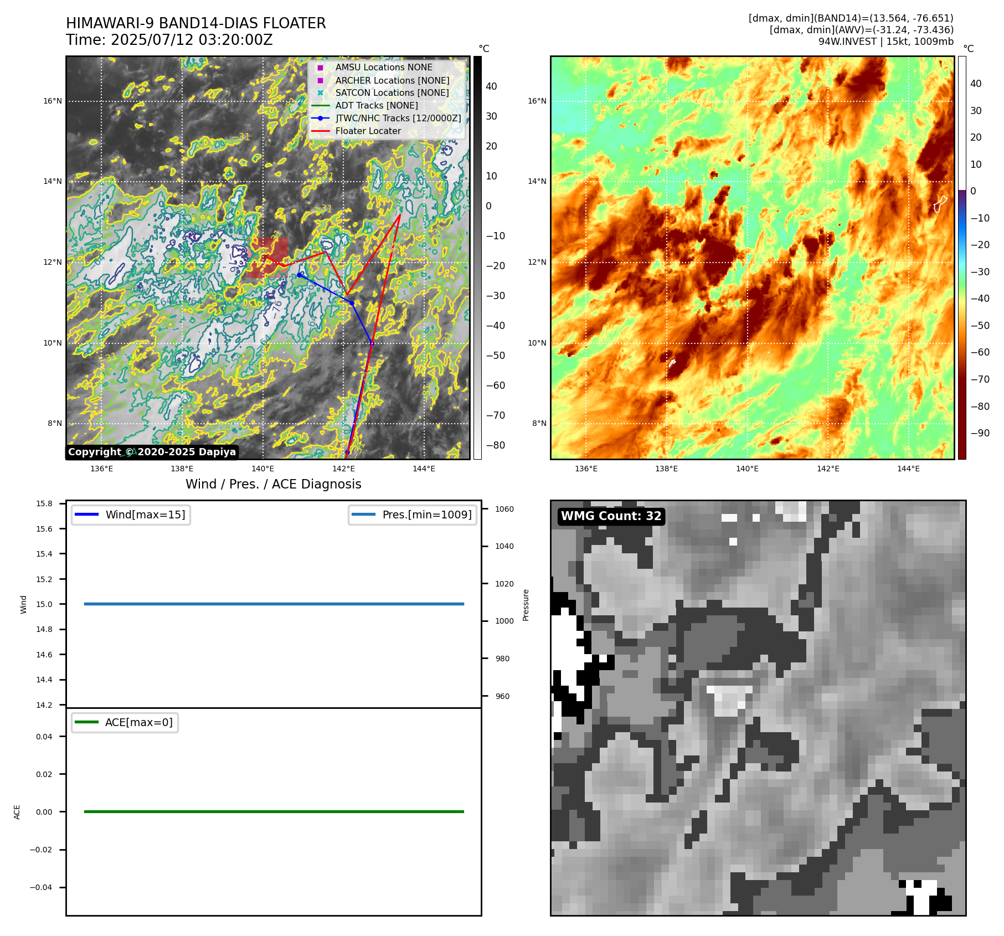Screen dimensions: 1004x936
Task: Click the green ACE line in chart
Action: coord(274,811)
